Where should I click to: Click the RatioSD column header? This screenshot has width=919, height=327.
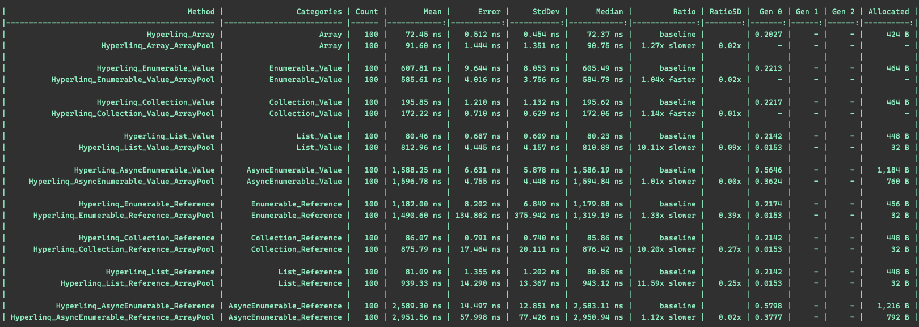(726, 11)
